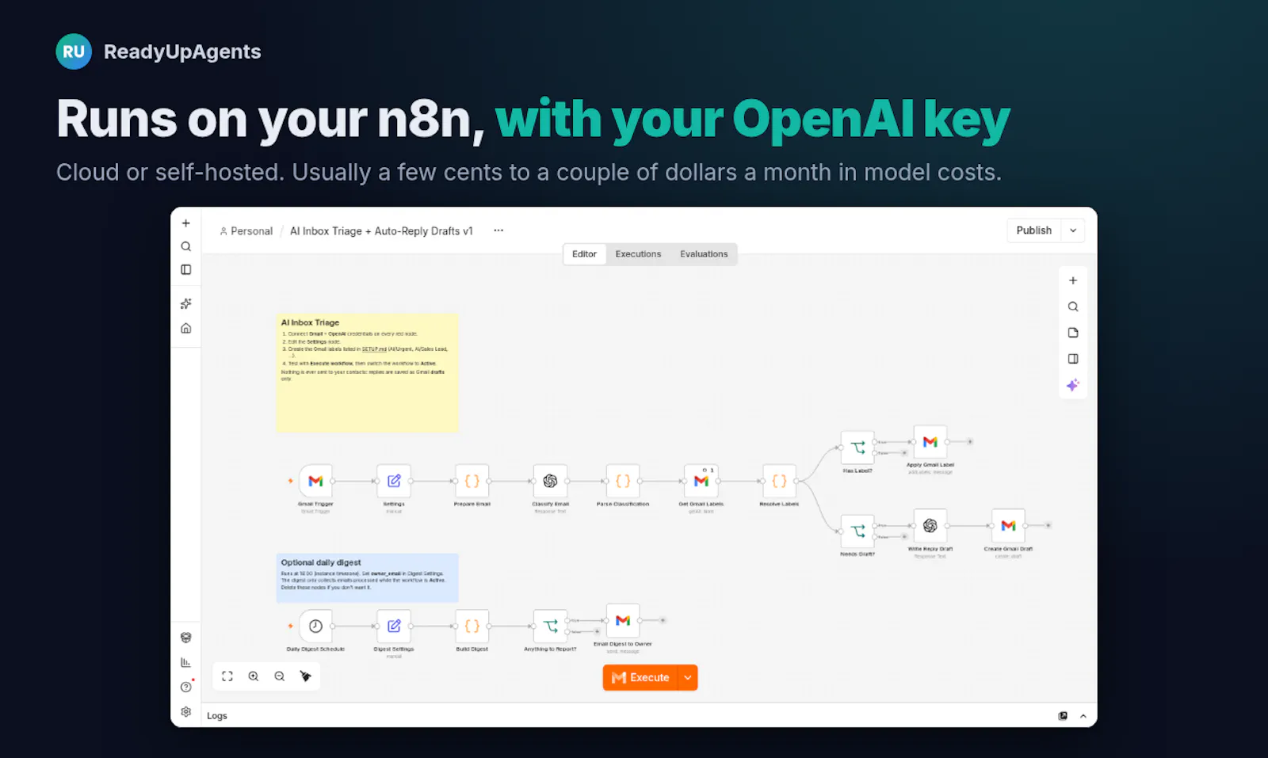Open the pop-out logs icon

1063,715
